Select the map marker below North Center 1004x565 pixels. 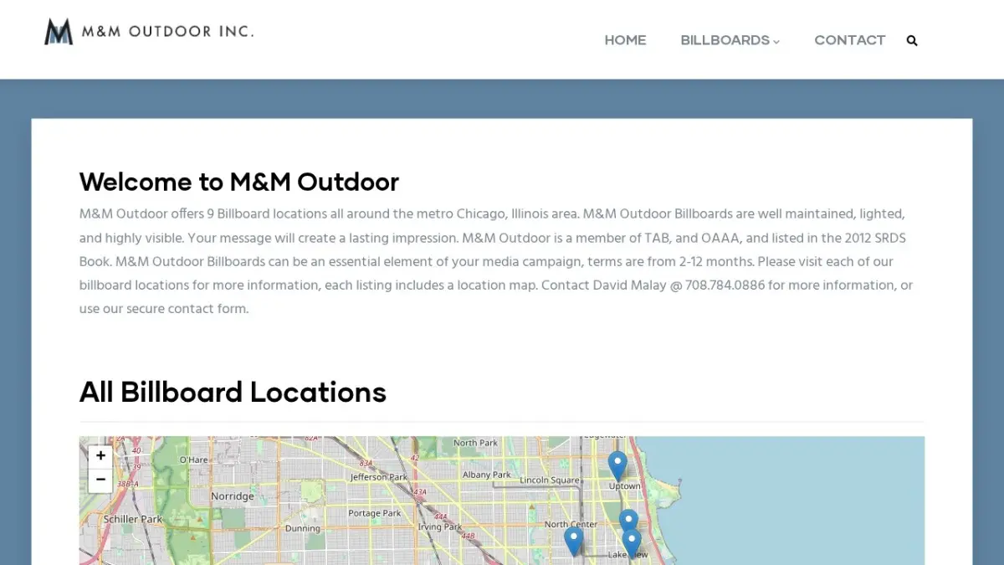tap(573, 542)
